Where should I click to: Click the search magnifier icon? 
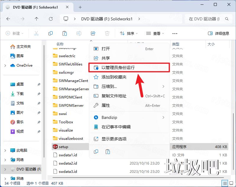[x=227, y=19]
